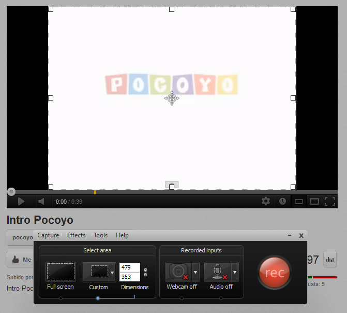Click the bottom-left selection handle
The image size is (347, 313).
click(51, 187)
